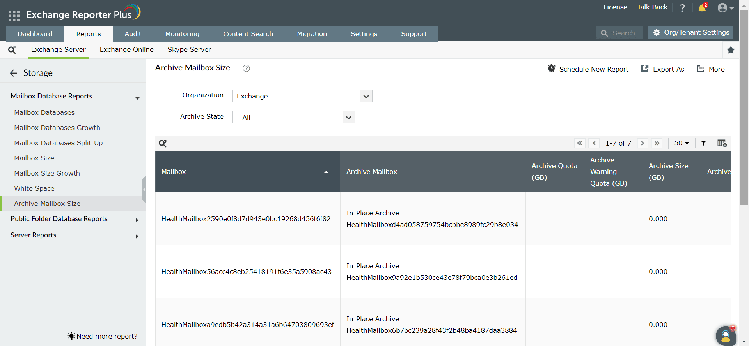Open the Settings tab
Image resolution: width=749 pixels, height=346 pixels.
tap(364, 34)
